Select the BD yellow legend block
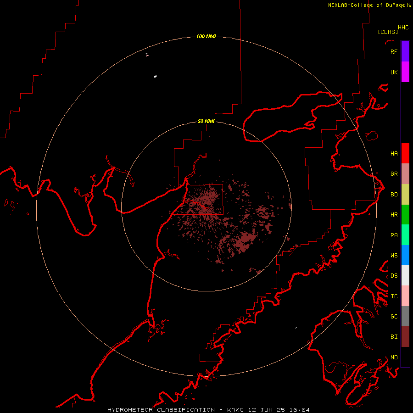The image size is (413, 413). [405, 194]
